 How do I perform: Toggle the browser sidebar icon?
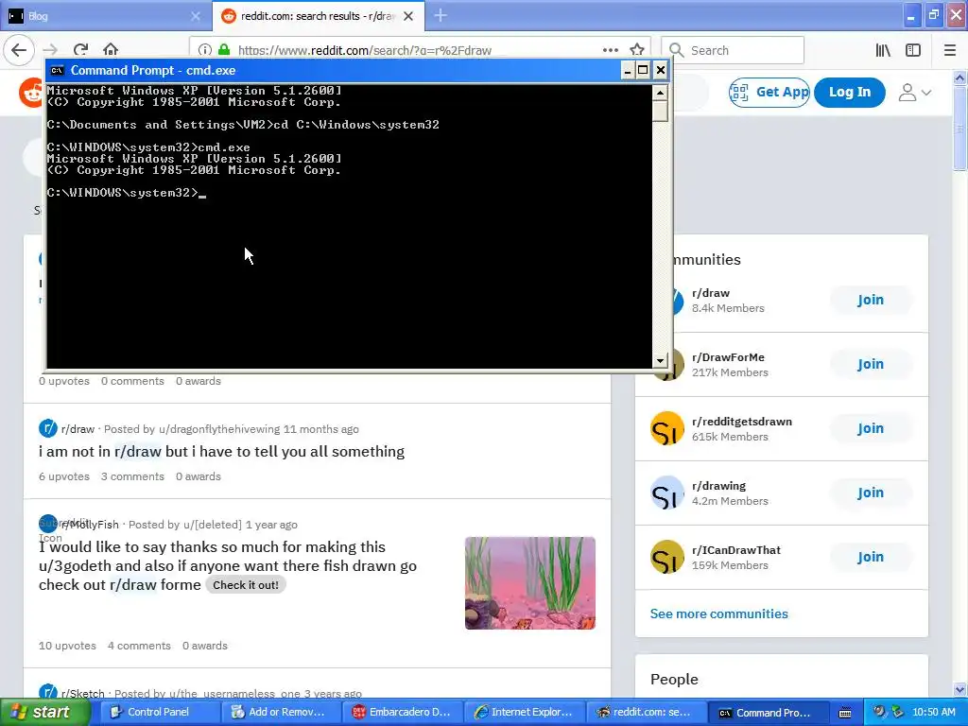[913, 50]
